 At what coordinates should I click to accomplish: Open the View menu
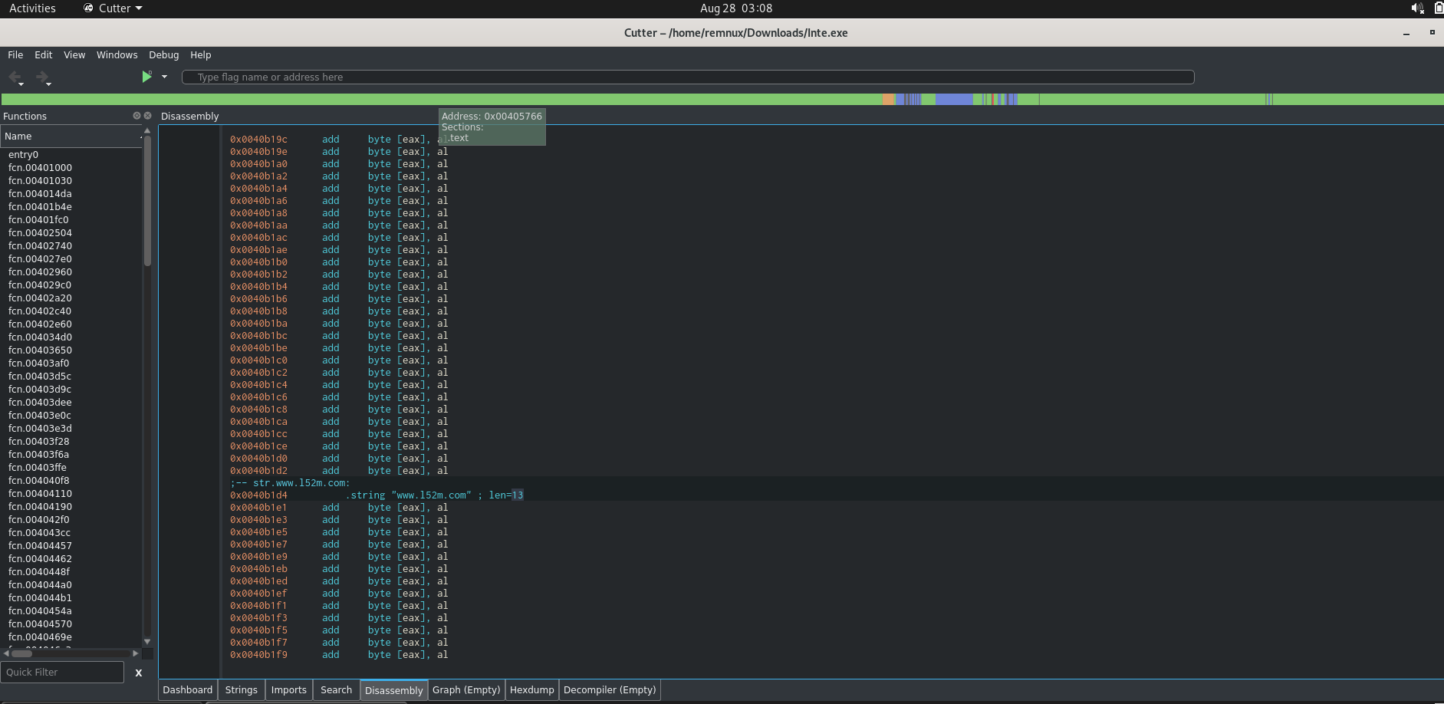[x=74, y=55]
